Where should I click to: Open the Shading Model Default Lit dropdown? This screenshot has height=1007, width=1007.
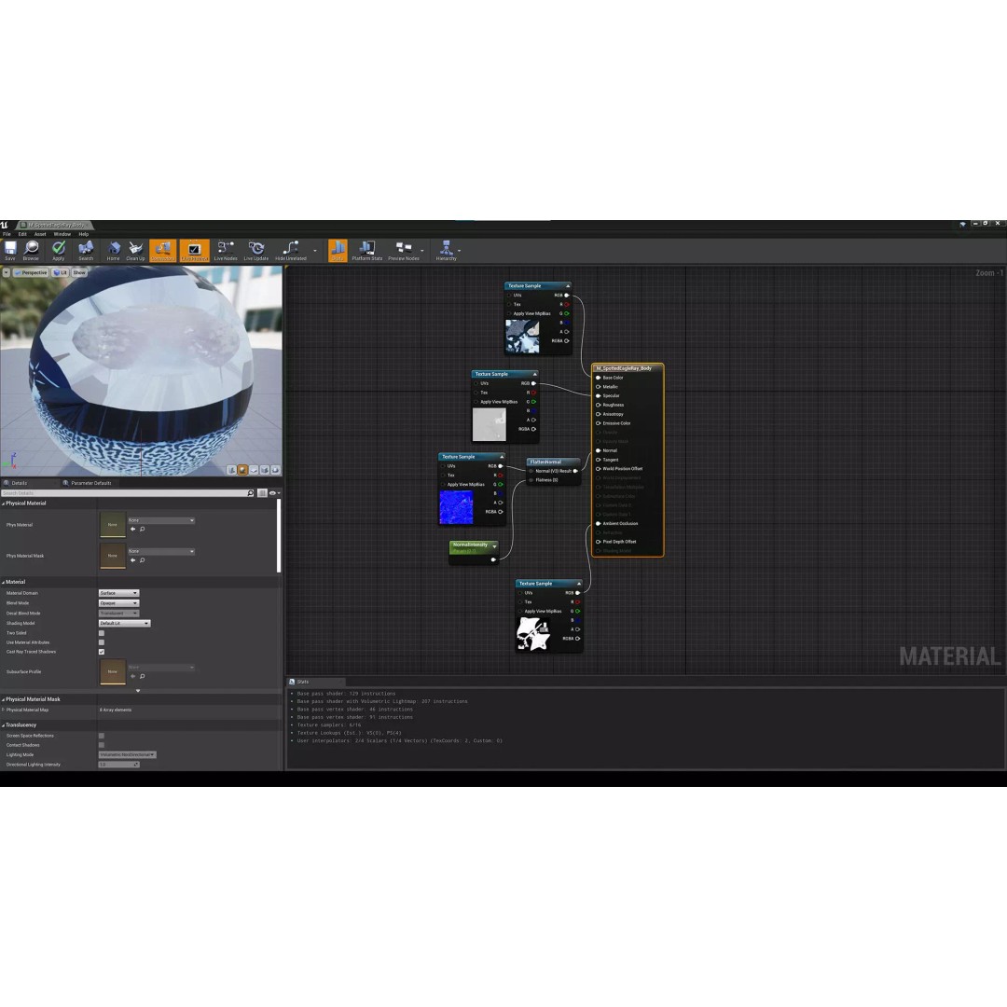click(125, 623)
